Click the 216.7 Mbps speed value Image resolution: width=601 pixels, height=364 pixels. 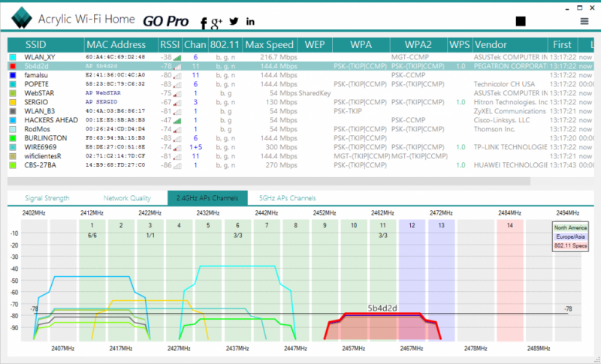click(279, 57)
